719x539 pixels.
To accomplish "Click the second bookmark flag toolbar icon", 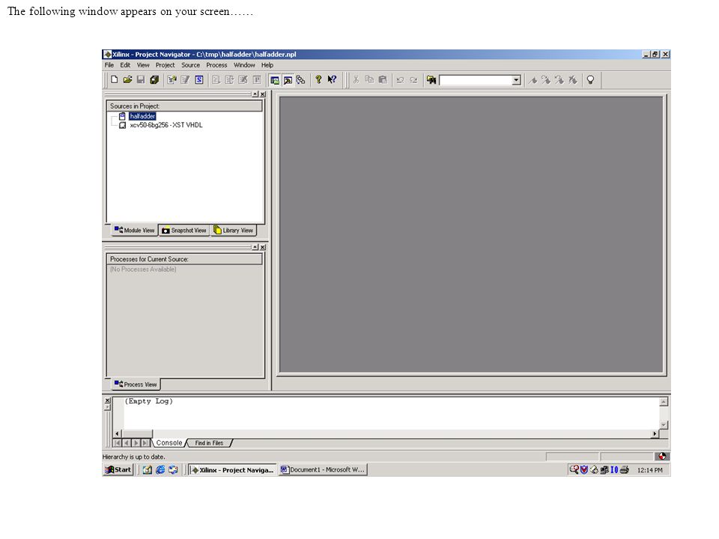I will pyautogui.click(x=546, y=80).
